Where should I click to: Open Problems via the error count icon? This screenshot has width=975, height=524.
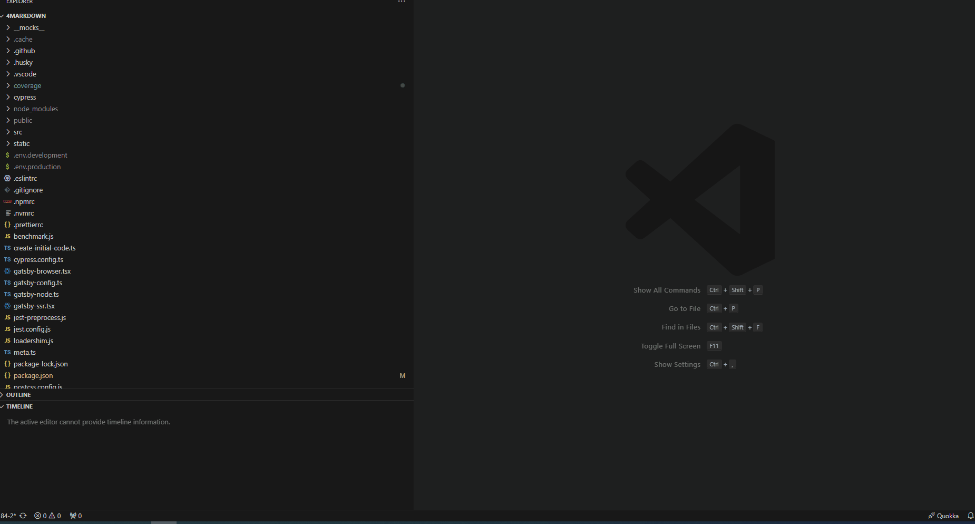click(37, 516)
